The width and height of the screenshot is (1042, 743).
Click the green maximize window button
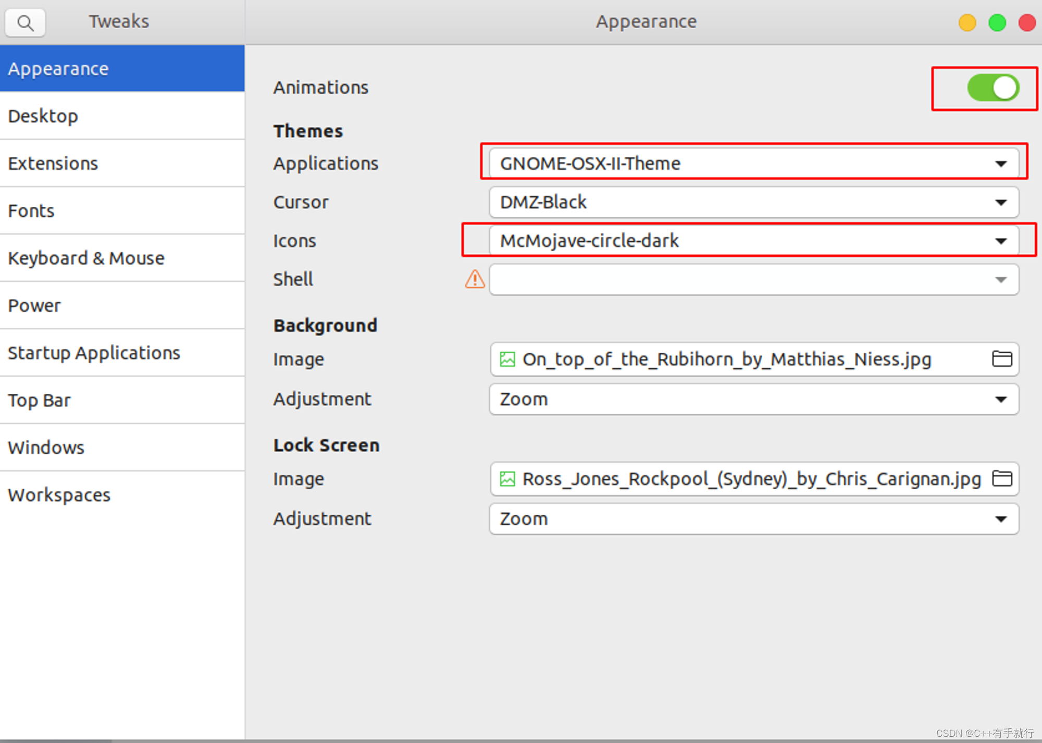pyautogui.click(x=997, y=23)
